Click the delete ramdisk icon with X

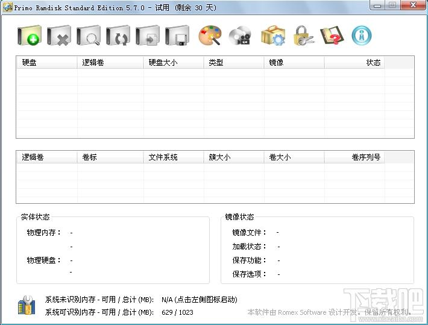coord(59,36)
